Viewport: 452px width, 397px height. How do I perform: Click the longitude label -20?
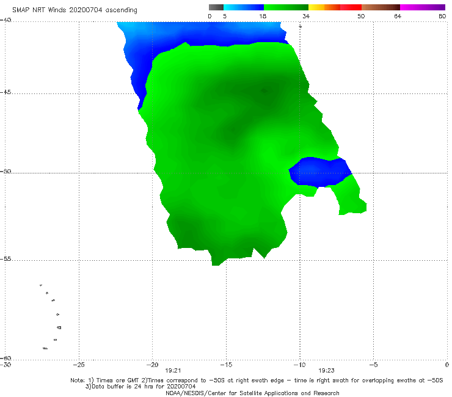152,365
